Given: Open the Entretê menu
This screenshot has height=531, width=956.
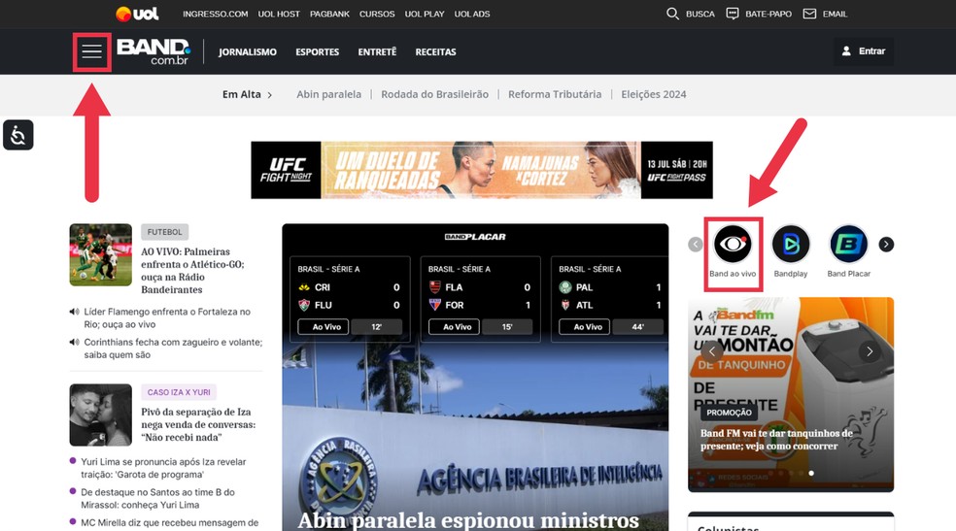Looking at the screenshot, I should [377, 51].
